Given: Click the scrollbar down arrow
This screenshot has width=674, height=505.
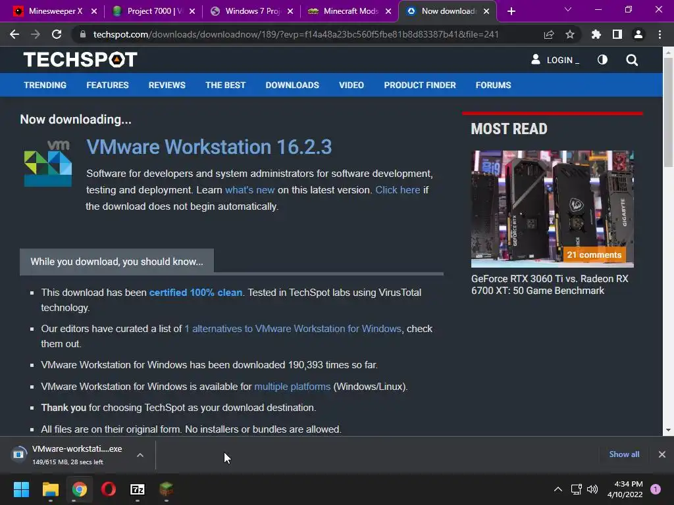Looking at the screenshot, I should coord(668,430).
